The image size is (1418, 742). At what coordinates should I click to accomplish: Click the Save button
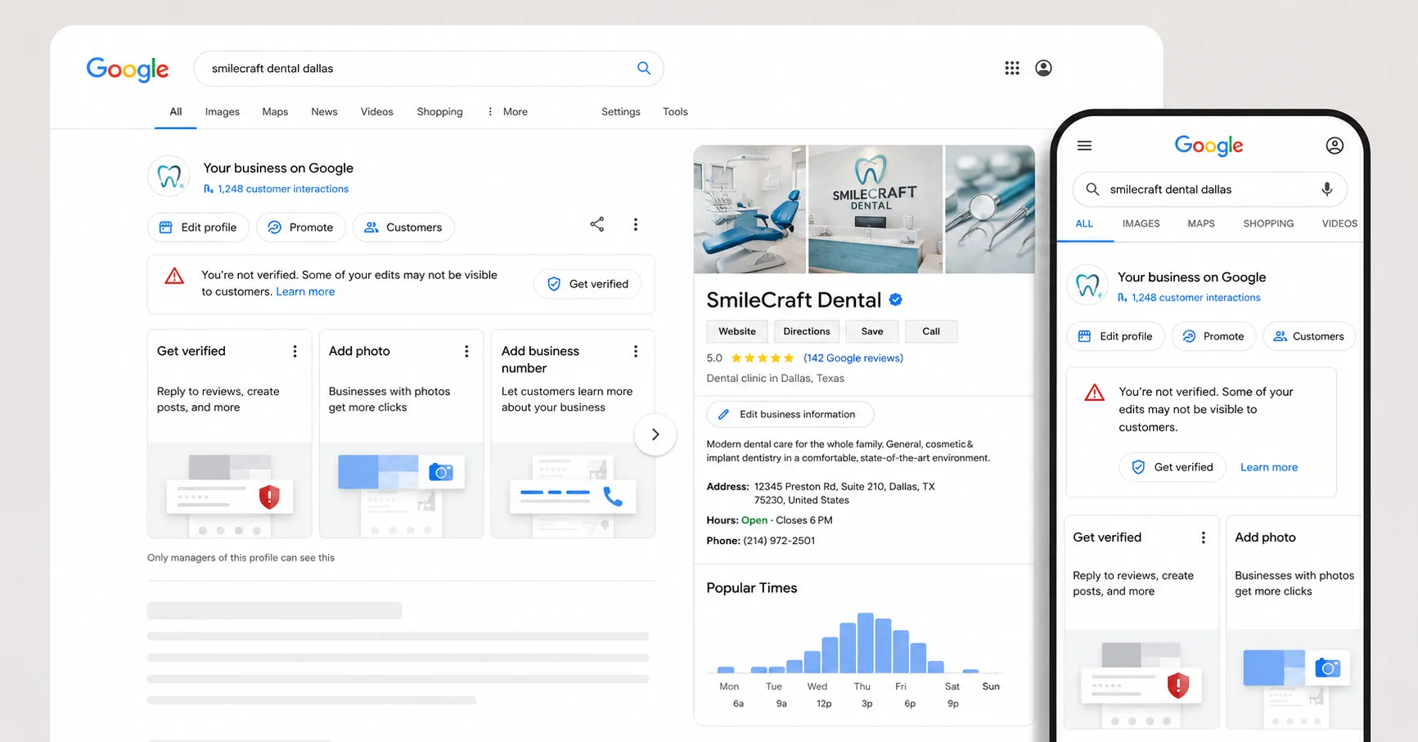(x=872, y=331)
